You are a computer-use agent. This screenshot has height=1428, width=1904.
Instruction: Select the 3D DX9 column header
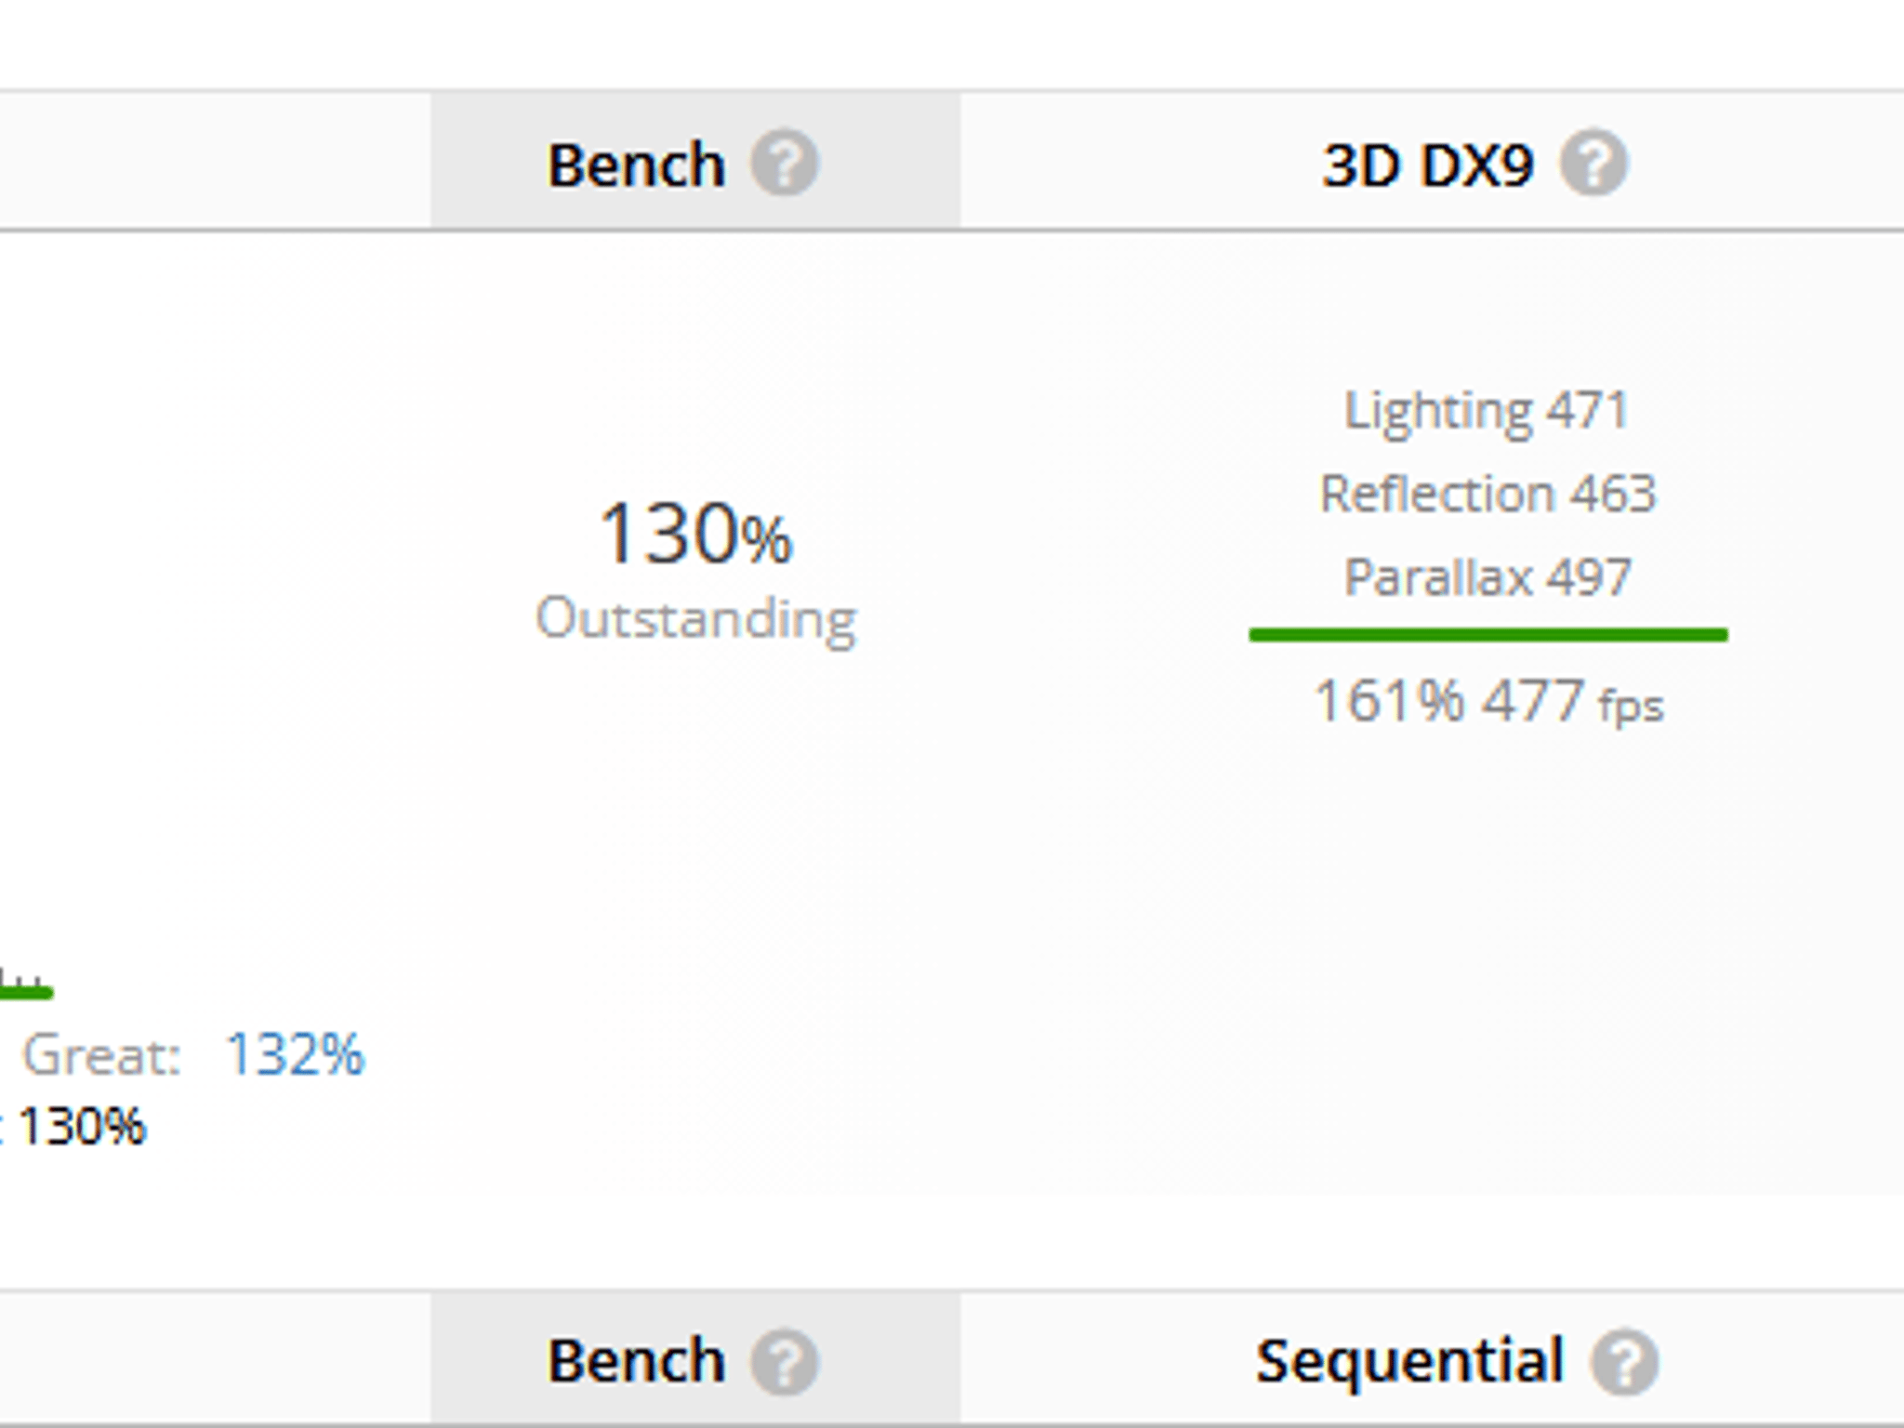1427,164
